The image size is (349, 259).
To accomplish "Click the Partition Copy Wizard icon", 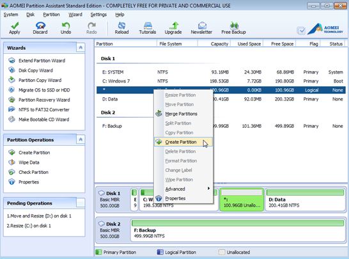I will 12,80.
